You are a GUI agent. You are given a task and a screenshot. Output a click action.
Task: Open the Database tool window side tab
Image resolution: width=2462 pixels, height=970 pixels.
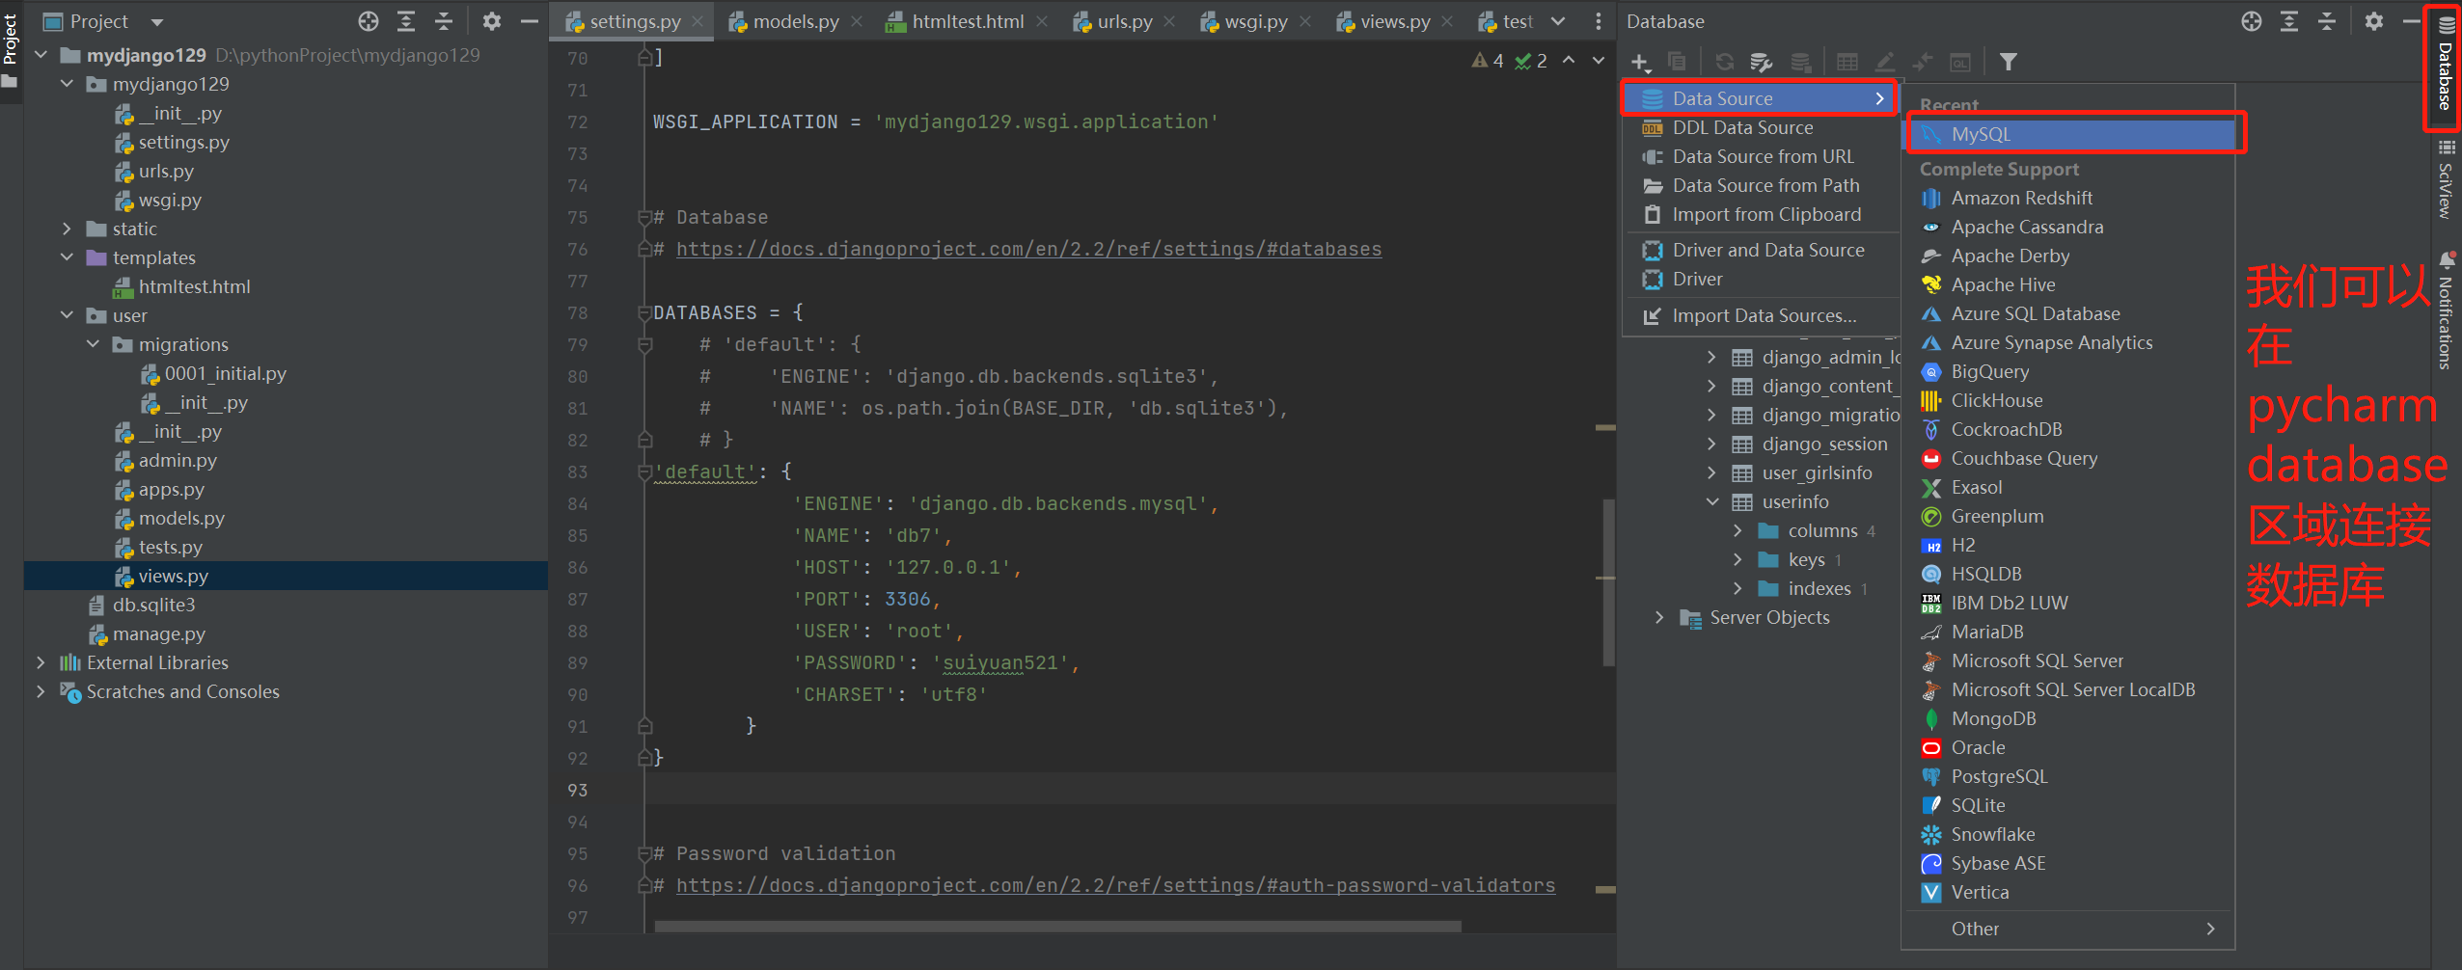point(2445,66)
